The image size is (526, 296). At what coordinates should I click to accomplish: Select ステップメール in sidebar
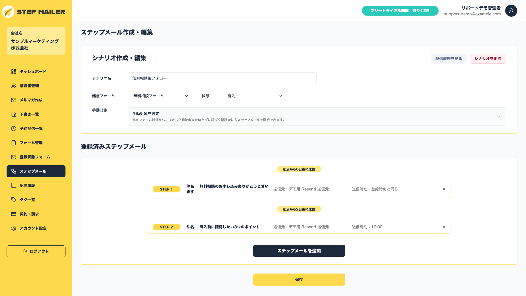[x=36, y=171]
